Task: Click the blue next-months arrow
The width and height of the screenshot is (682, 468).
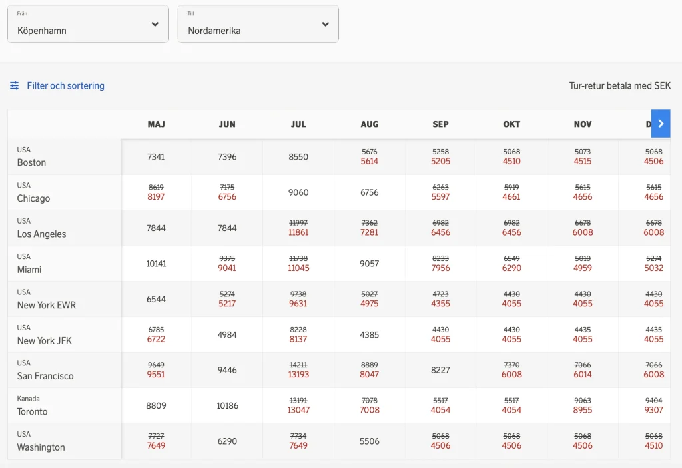Action: [x=661, y=124]
